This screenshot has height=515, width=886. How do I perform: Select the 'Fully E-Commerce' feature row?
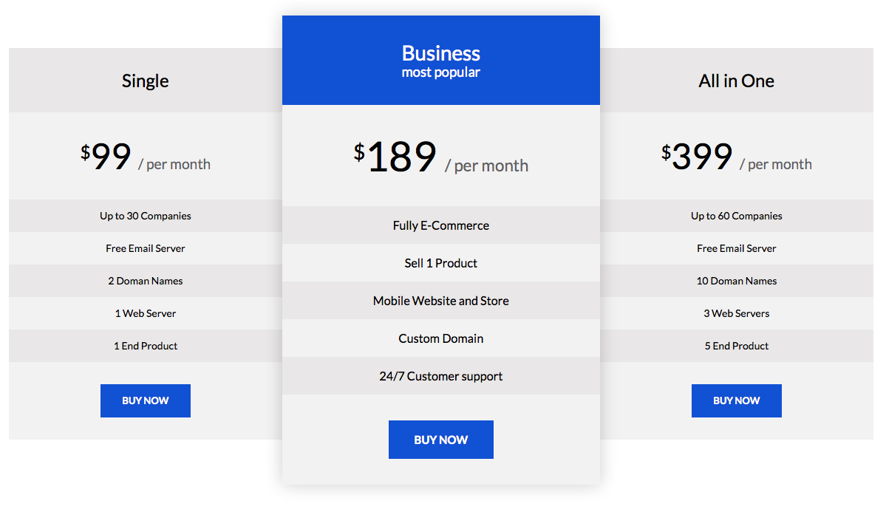coord(440,225)
